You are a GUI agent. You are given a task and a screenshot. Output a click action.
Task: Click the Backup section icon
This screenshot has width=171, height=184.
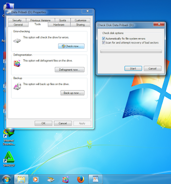point(17,86)
